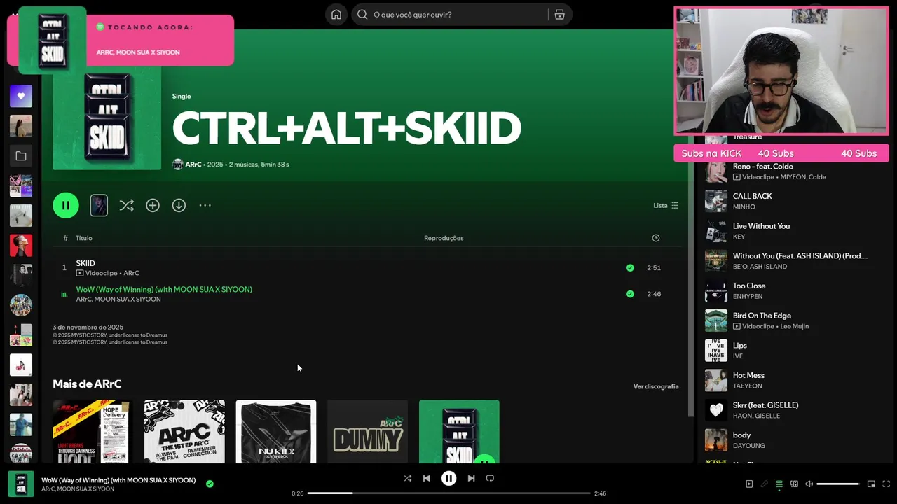Viewport: 897px width, 504px height.
Task: Open the Browse icon in search bar
Action: point(559,15)
